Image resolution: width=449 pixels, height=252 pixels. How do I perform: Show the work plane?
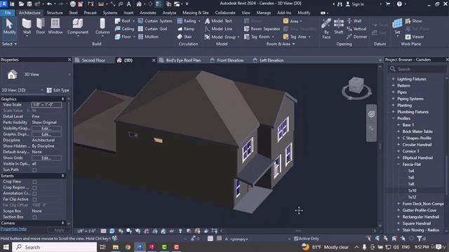pos(413,21)
